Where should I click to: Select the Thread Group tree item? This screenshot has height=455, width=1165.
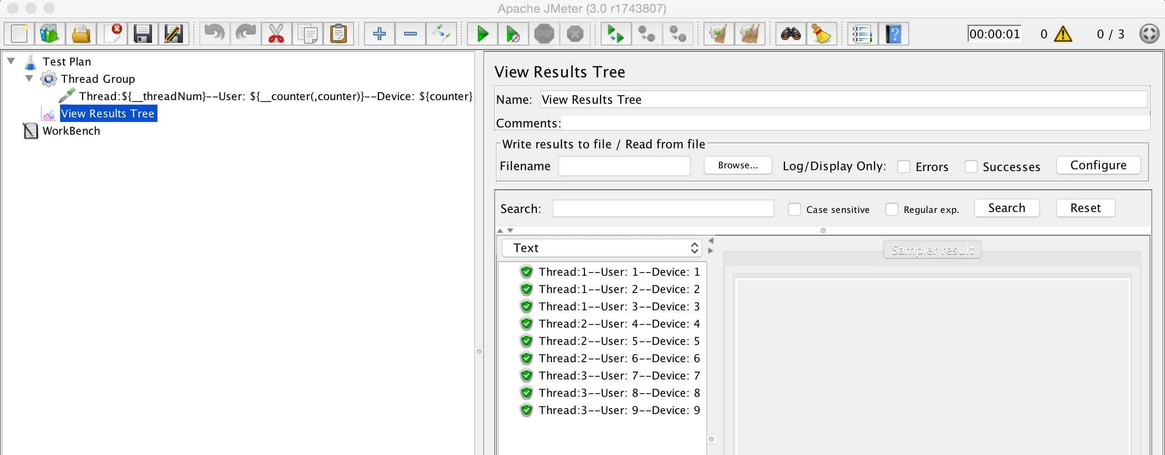(98, 79)
